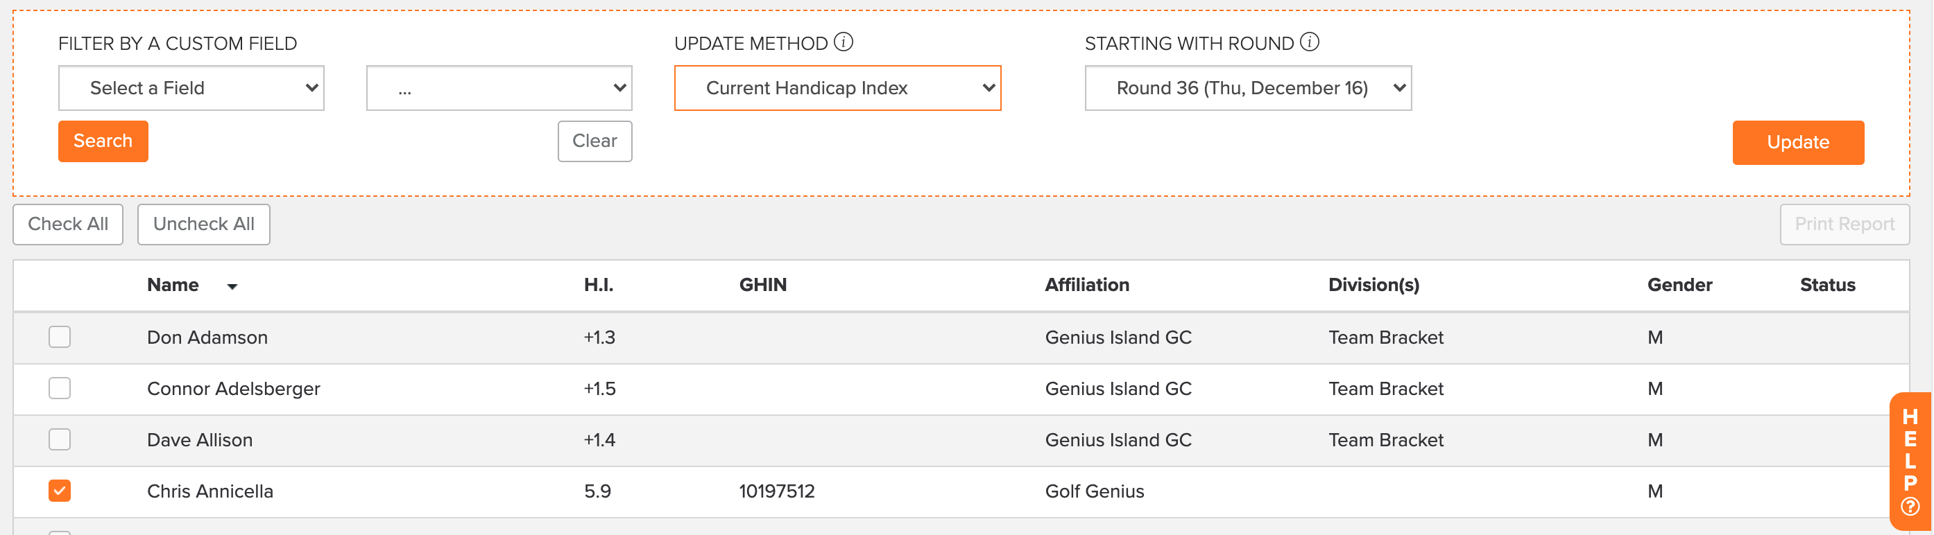Open the Starting With Round dropdown
Image resolution: width=1934 pixels, height=535 pixels.
1248,88
